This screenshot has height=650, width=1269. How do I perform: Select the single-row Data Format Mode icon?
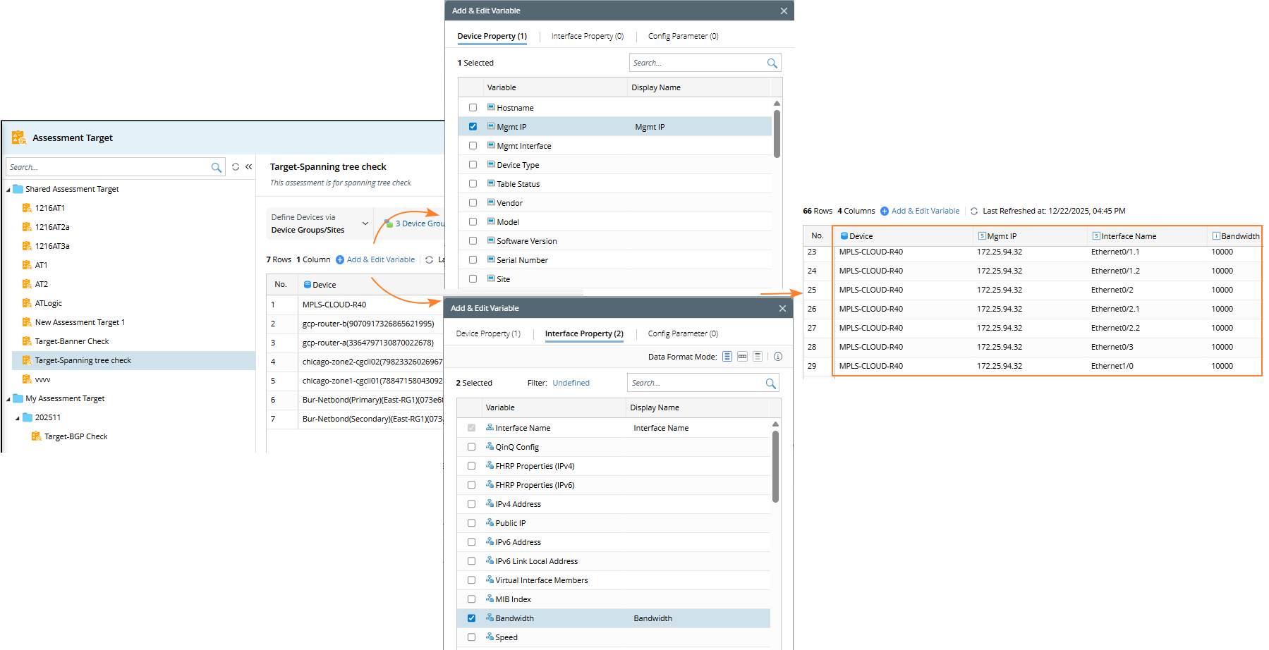742,357
